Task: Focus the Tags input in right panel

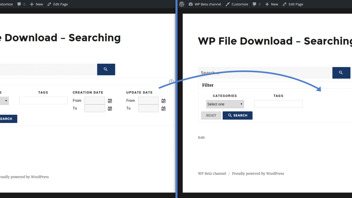Action: tap(278, 104)
